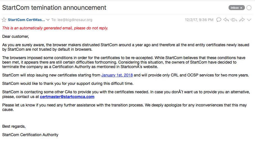This screenshot has width=255, height=142.
Task: Click the Dear customer greeting text
Action: click(x=15, y=36)
